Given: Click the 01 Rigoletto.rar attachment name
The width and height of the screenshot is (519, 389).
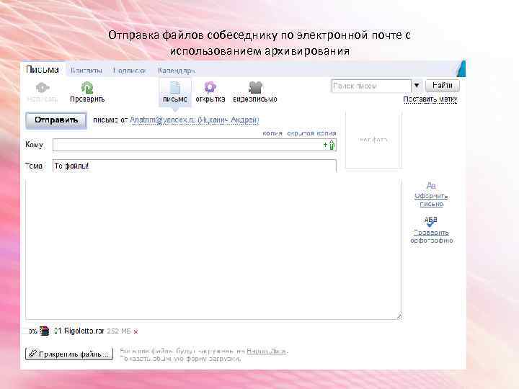Looking at the screenshot, I should (79, 331).
